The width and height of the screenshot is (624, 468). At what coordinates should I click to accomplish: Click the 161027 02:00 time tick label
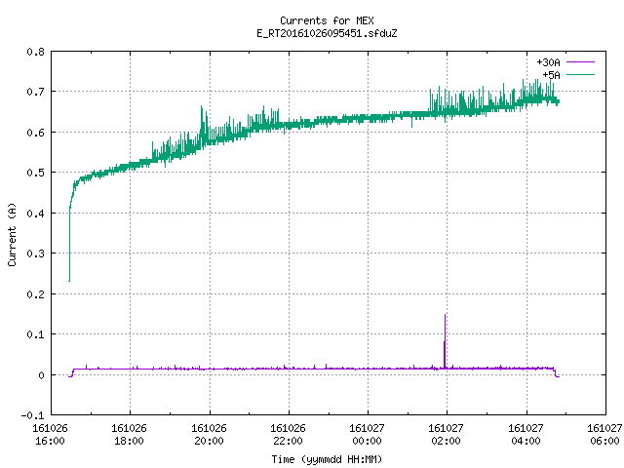(447, 435)
